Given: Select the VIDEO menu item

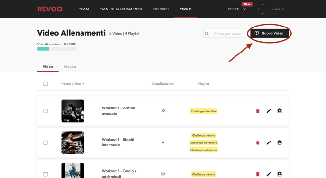Looking at the screenshot, I should [185, 9].
